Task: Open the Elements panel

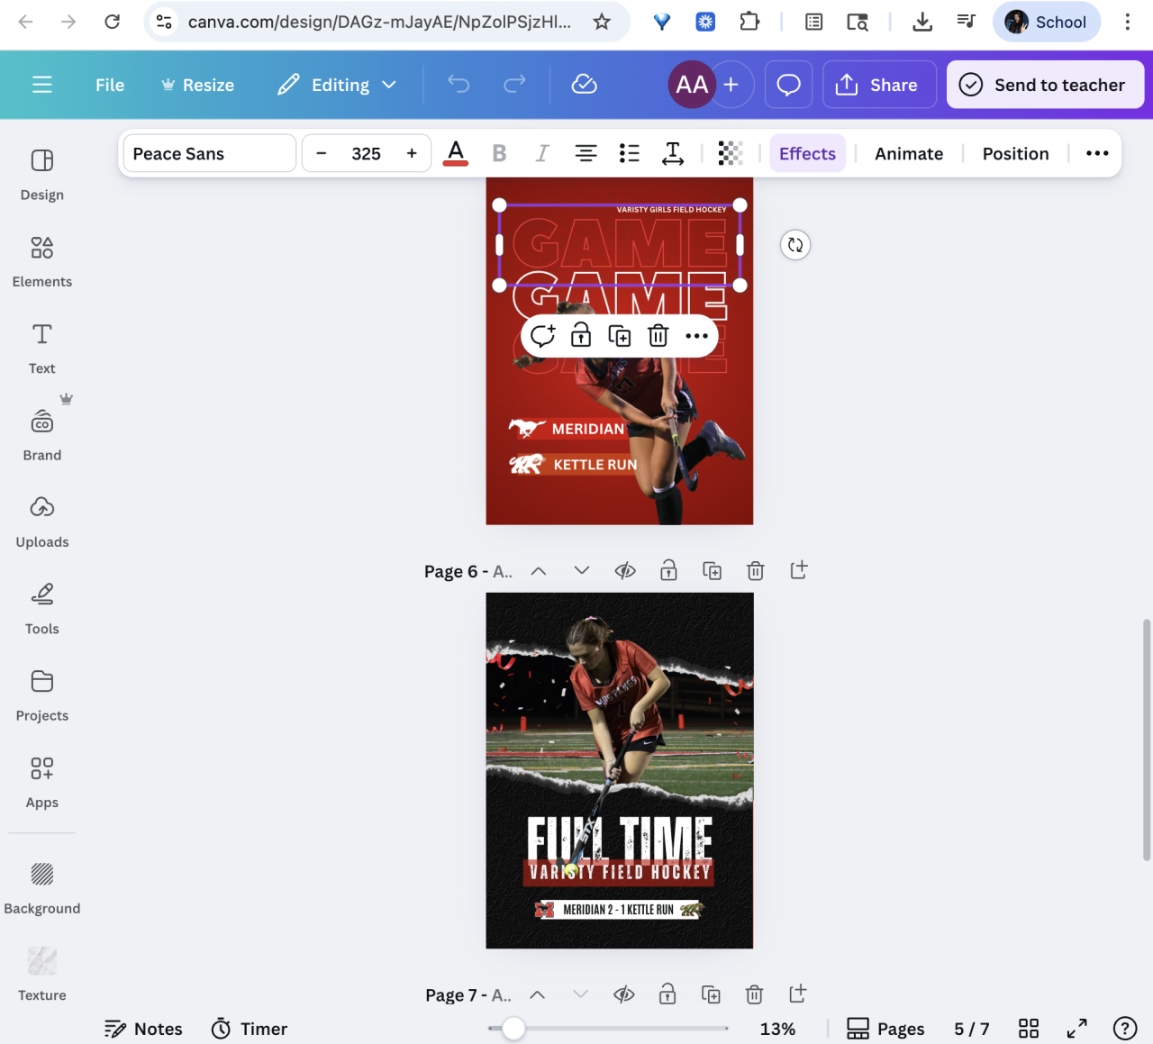Action: point(42,261)
